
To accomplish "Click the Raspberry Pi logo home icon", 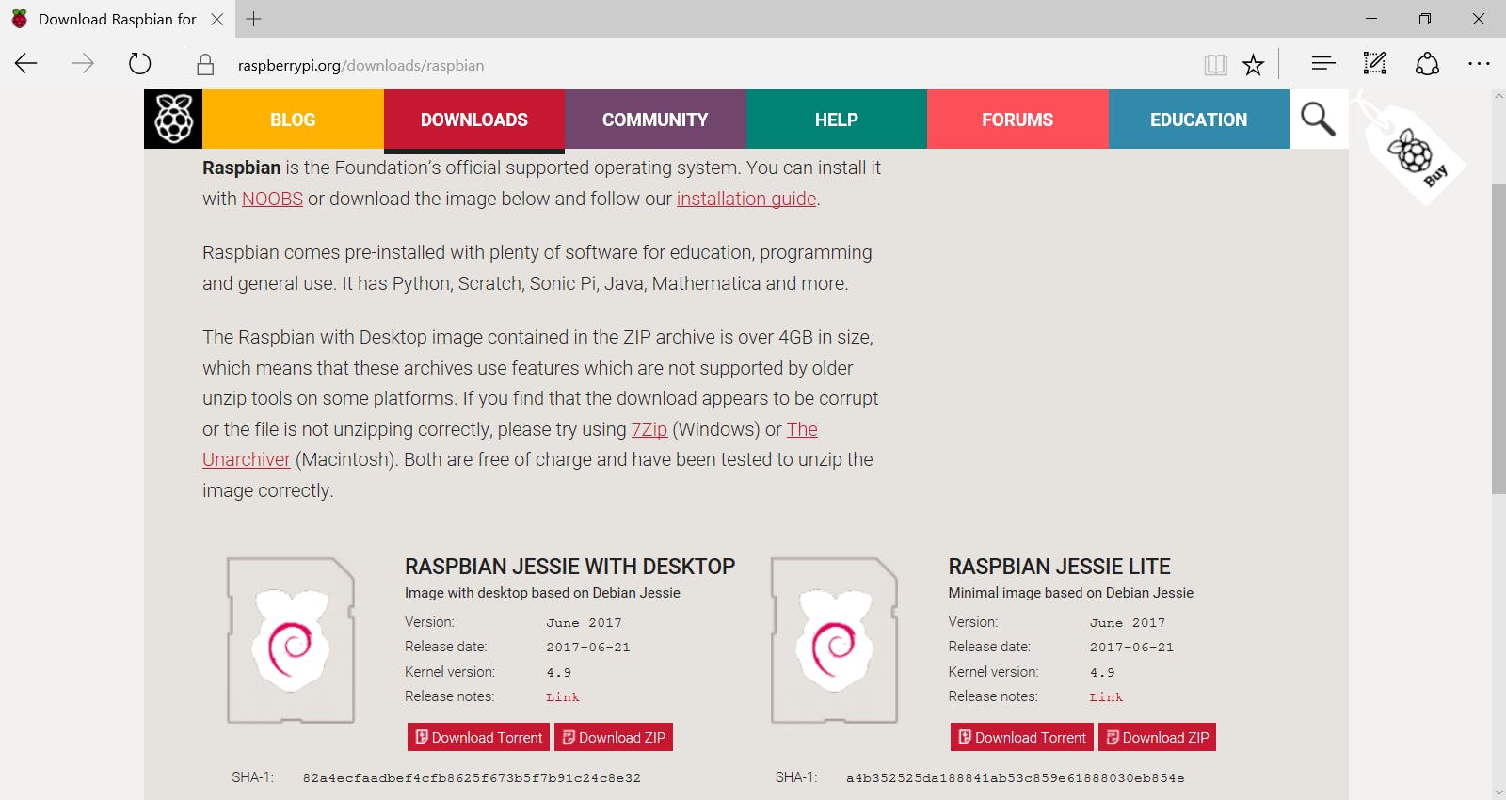I will coord(173,119).
